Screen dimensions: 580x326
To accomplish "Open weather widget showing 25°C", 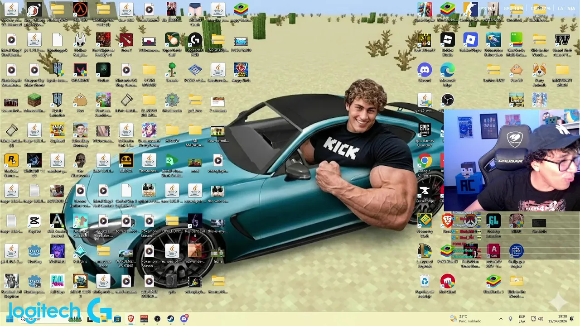I will (466, 319).
